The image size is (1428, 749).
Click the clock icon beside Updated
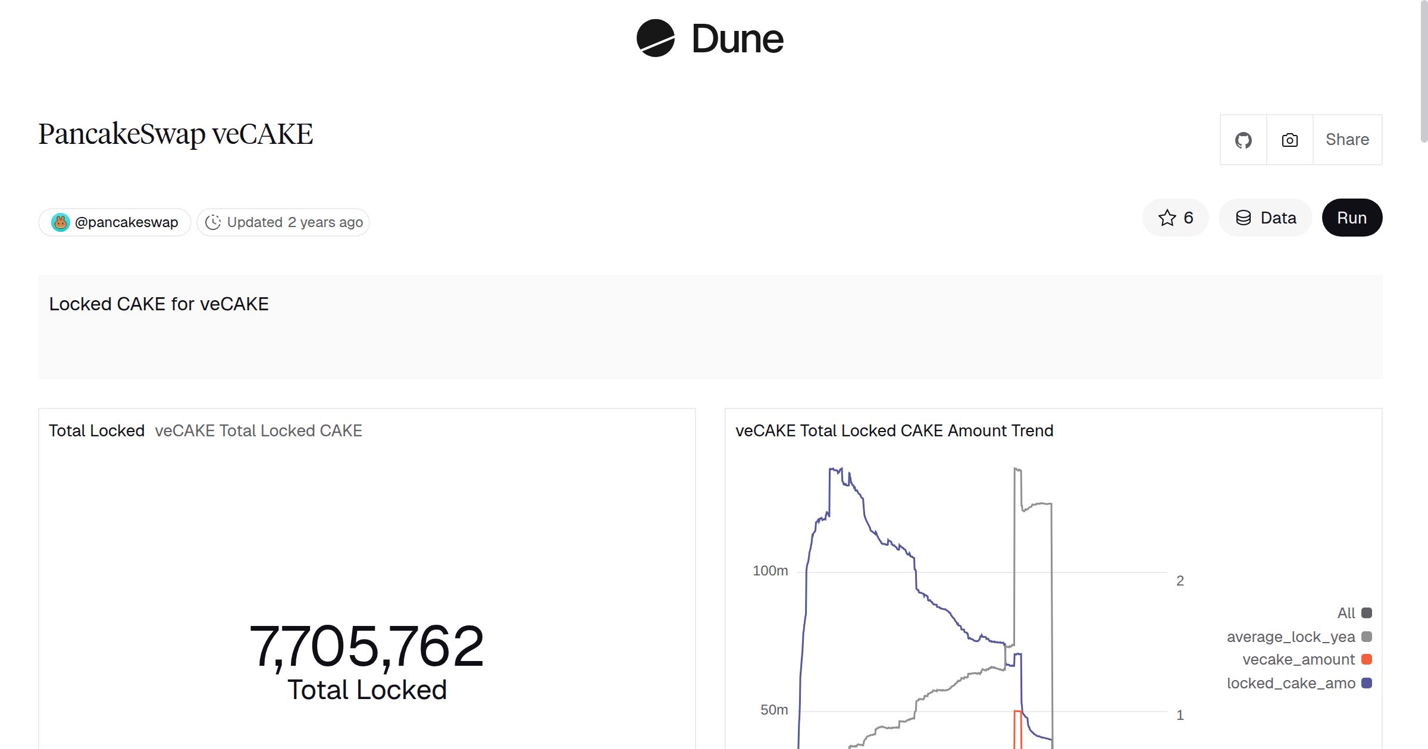coord(213,222)
